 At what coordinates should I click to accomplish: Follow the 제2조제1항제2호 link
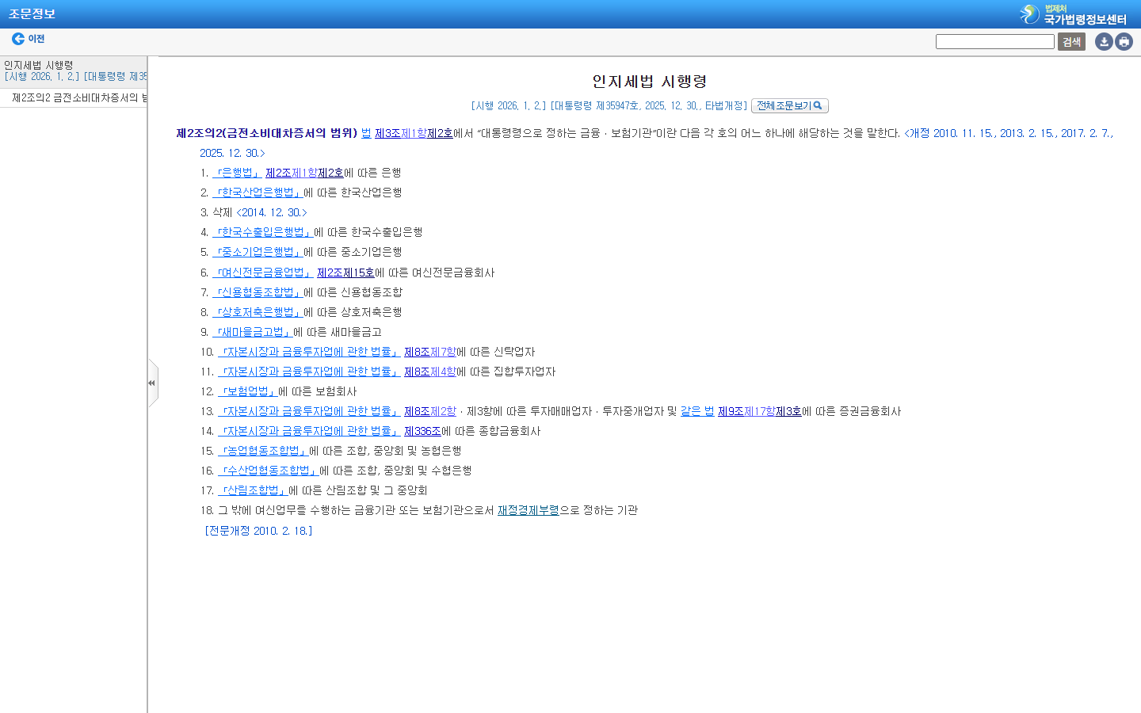pyautogui.click(x=304, y=173)
